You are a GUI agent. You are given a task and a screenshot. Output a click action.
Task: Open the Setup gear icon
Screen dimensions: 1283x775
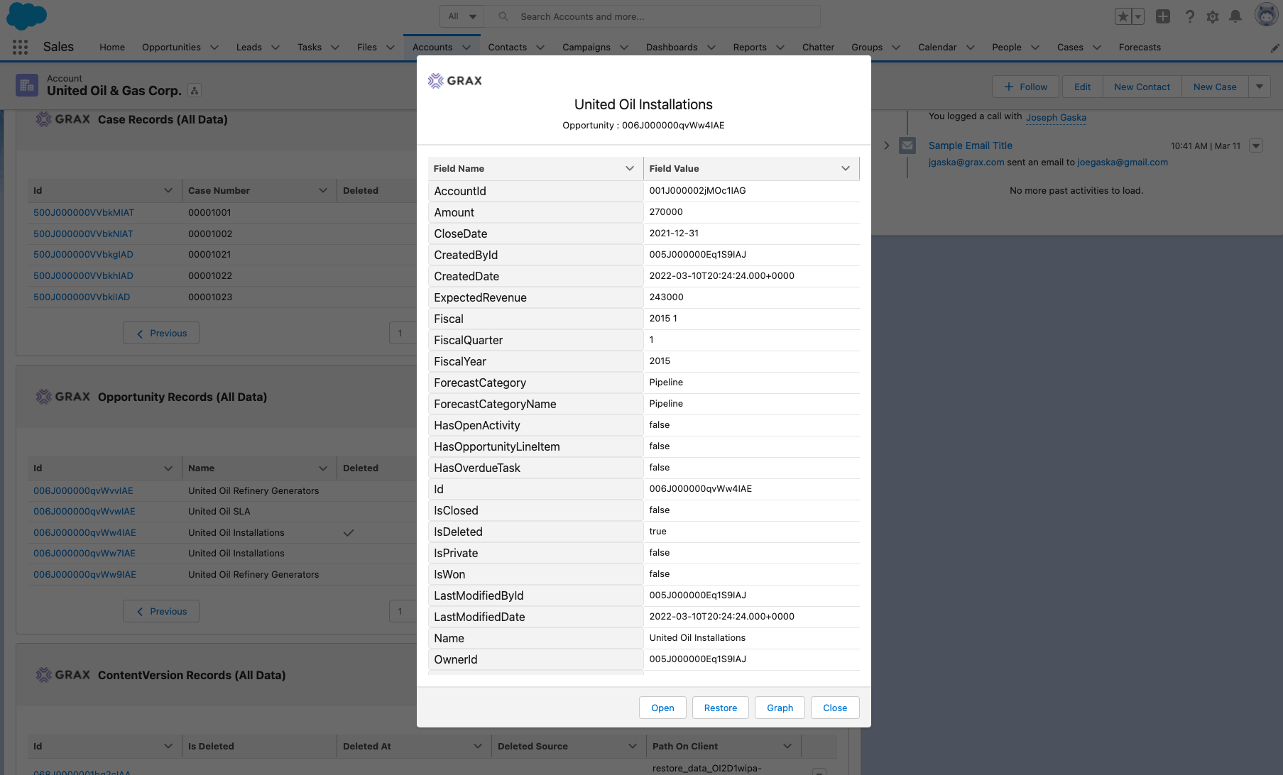1213,16
